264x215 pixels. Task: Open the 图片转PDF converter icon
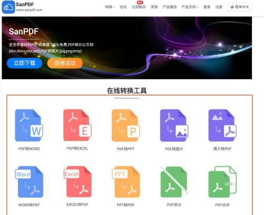point(222,125)
